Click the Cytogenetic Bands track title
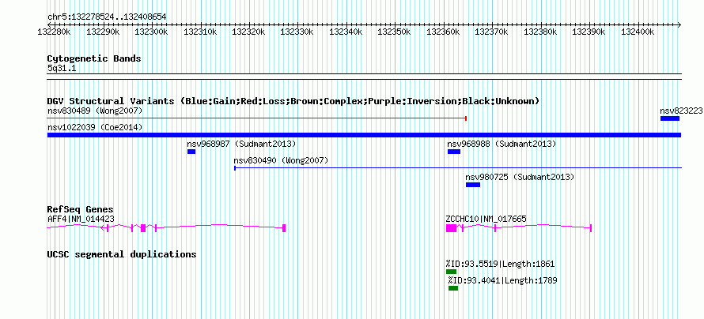704x319 pixels. pyautogui.click(x=94, y=58)
